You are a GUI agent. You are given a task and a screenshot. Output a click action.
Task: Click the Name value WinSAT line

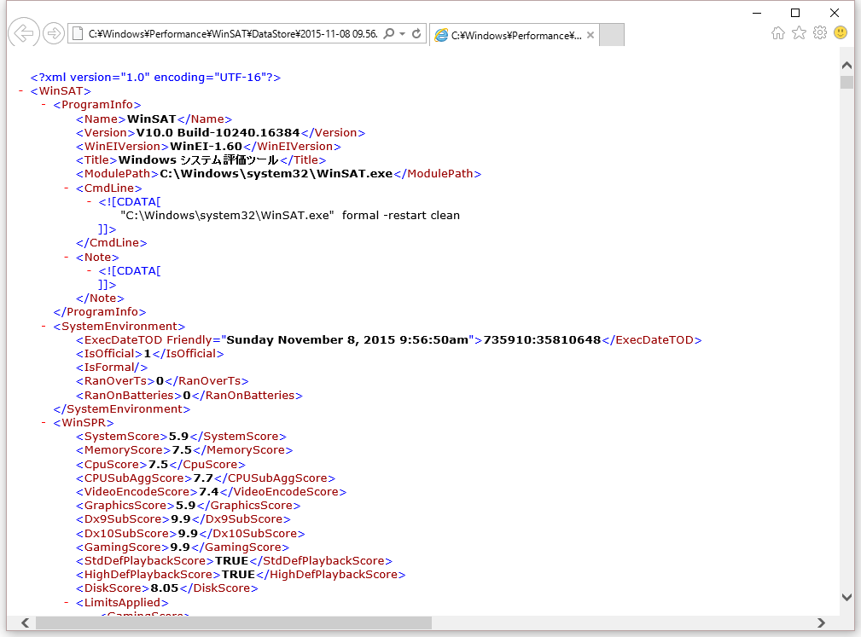tap(154, 119)
